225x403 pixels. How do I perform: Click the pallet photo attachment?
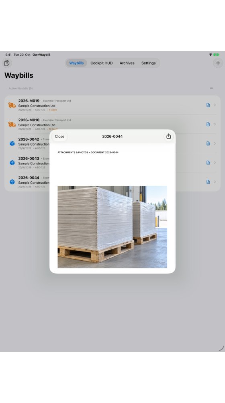click(x=112, y=227)
